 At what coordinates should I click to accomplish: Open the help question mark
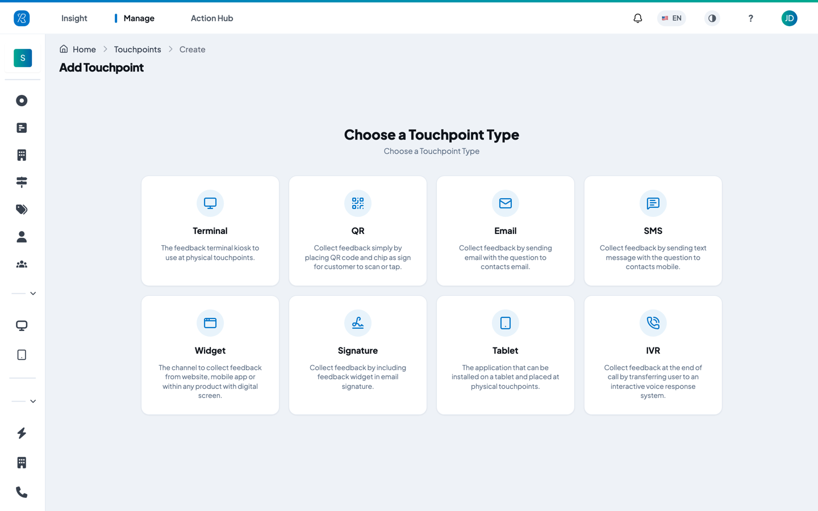pyautogui.click(x=750, y=18)
